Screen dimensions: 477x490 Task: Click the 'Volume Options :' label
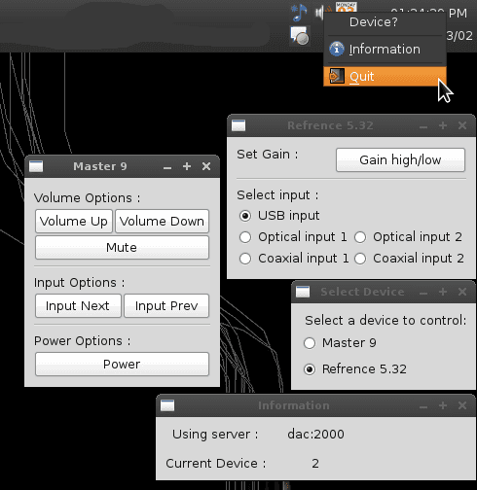(x=87, y=198)
